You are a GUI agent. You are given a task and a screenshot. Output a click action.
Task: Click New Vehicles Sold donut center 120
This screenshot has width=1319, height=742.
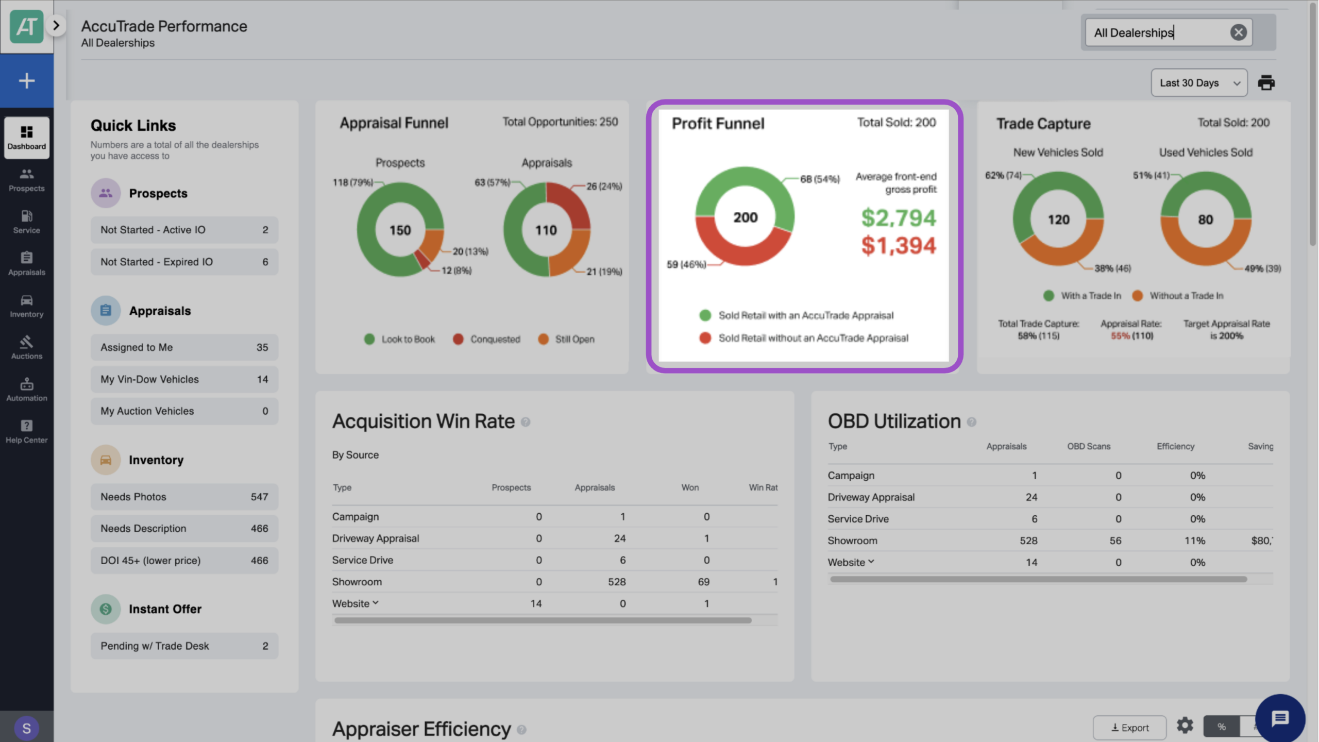click(x=1059, y=220)
